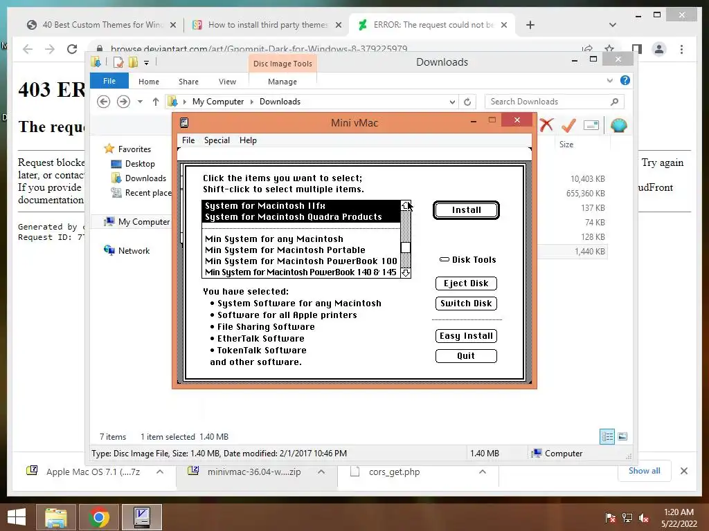This screenshot has height=531, width=709.
Task: Open the Mini vMac Special menu
Action: click(x=217, y=140)
